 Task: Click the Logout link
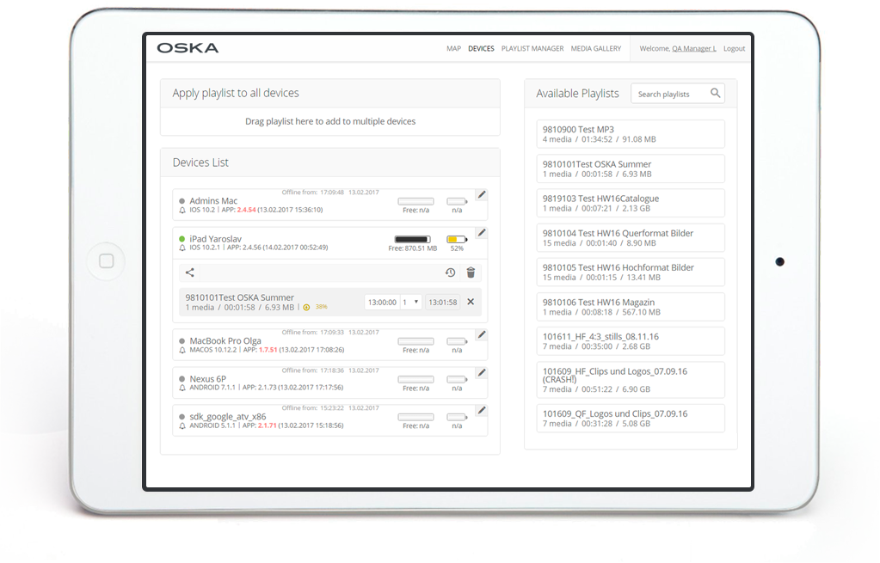pos(734,49)
